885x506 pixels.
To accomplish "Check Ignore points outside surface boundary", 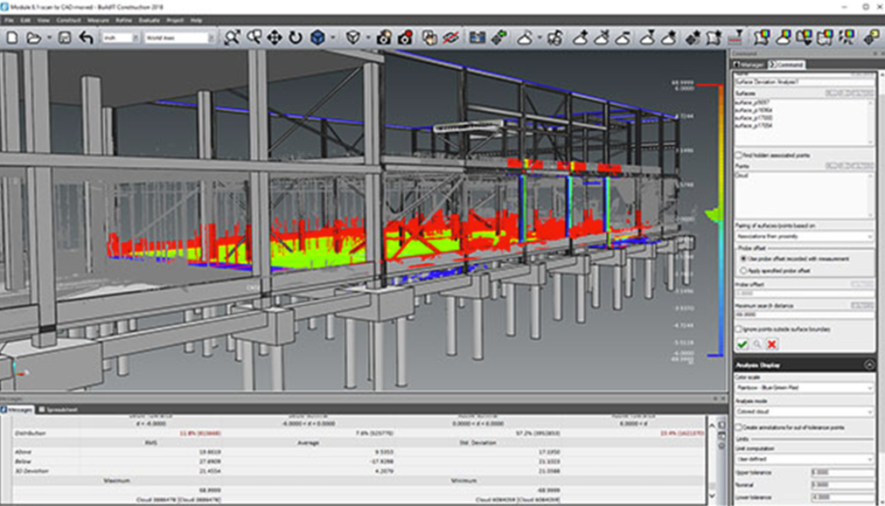I will (739, 329).
